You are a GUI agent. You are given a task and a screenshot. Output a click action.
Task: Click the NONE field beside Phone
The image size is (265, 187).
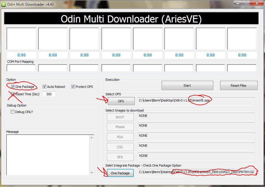tap(196, 127)
